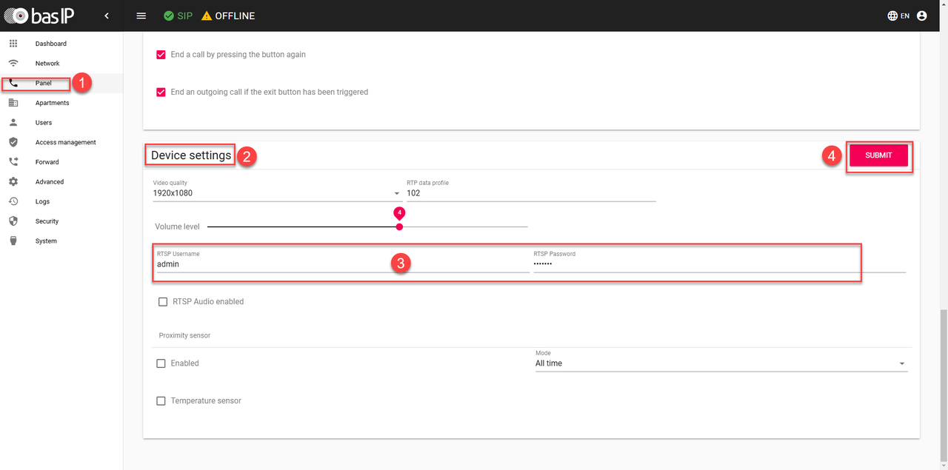The image size is (948, 470).
Task: Open the Video quality dropdown
Action: coord(276,193)
